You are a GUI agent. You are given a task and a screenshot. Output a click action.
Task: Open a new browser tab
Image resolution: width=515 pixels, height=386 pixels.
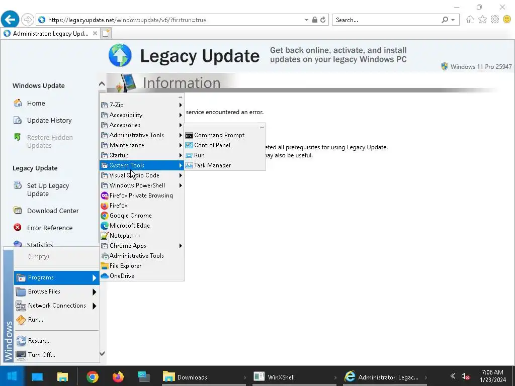click(106, 33)
